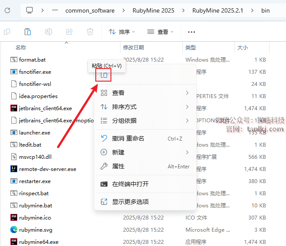Open the hidden breadcrumb ellipsis menu

[x=55, y=10]
